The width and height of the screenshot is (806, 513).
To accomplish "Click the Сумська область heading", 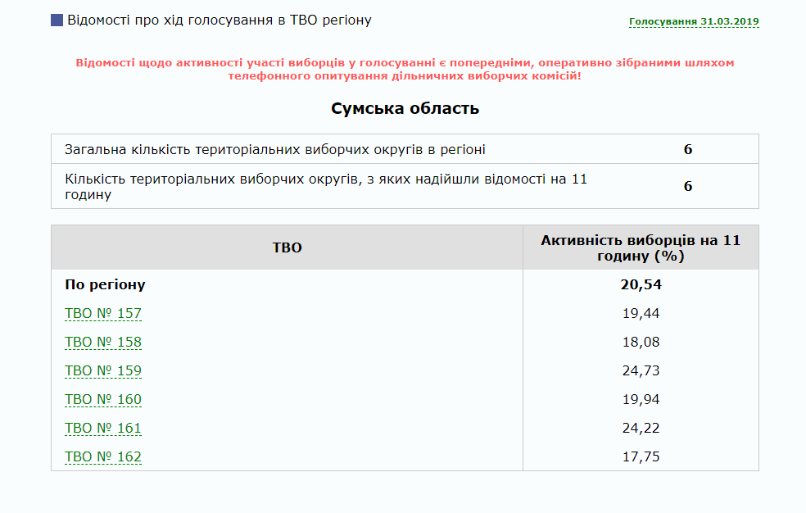I will click(x=405, y=108).
